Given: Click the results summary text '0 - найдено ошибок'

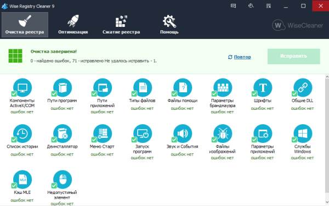Looking at the screenshot, I should pos(50,61).
